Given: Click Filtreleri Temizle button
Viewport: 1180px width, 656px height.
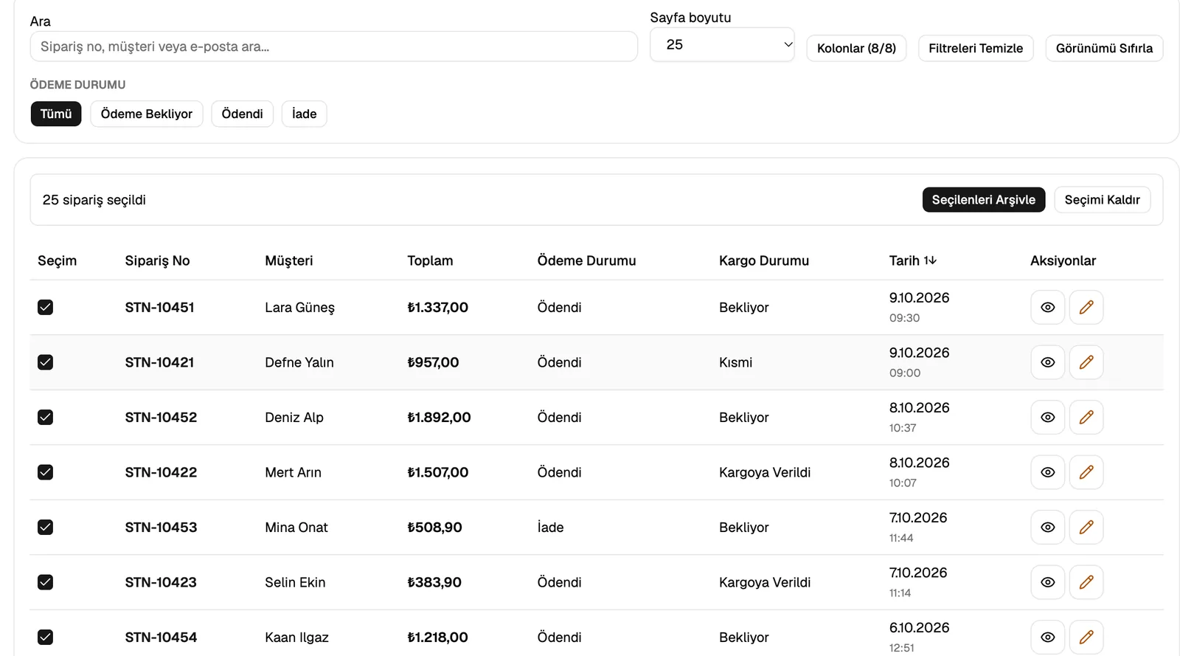Looking at the screenshot, I should tap(976, 48).
